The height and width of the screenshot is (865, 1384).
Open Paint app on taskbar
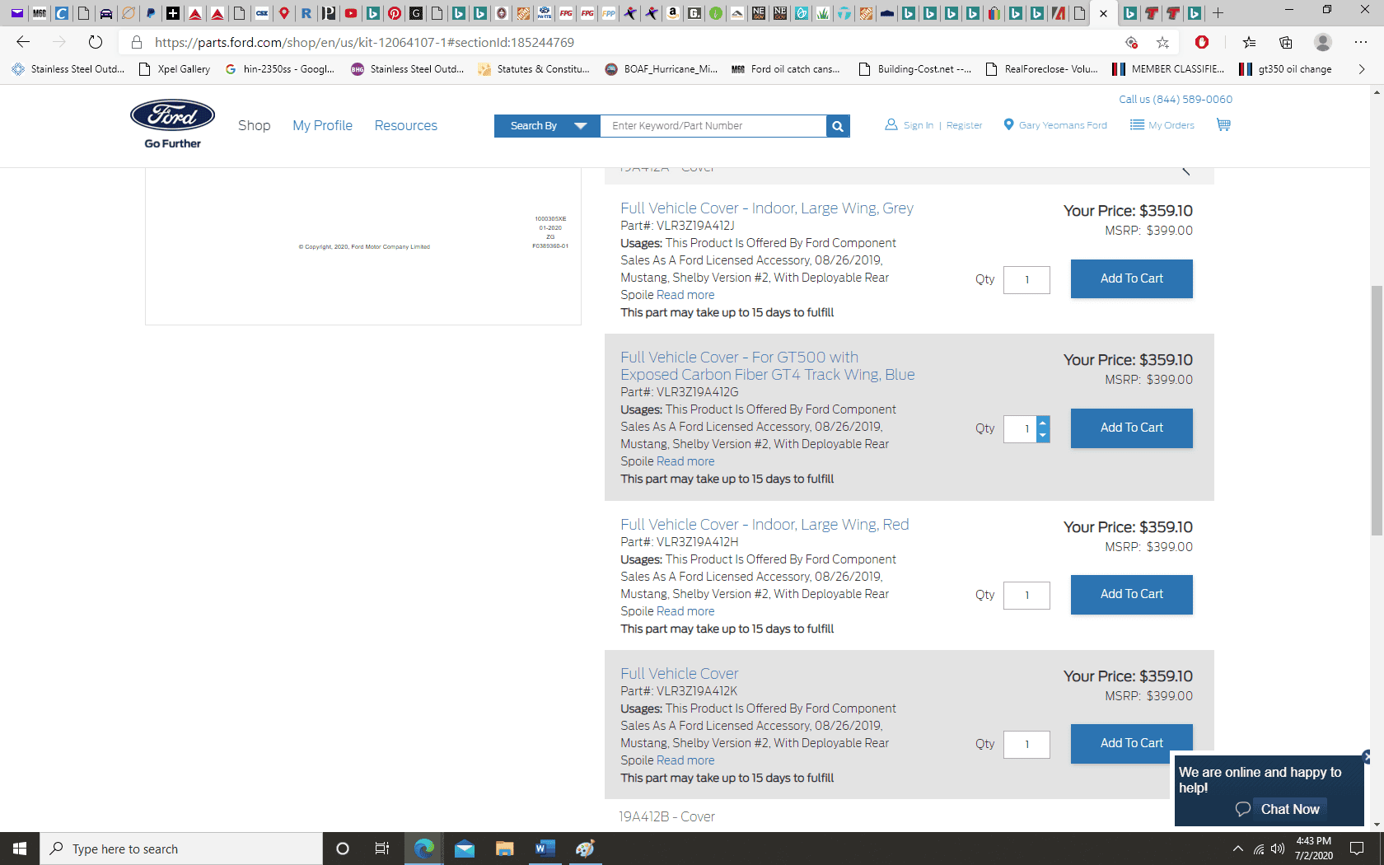pos(585,849)
